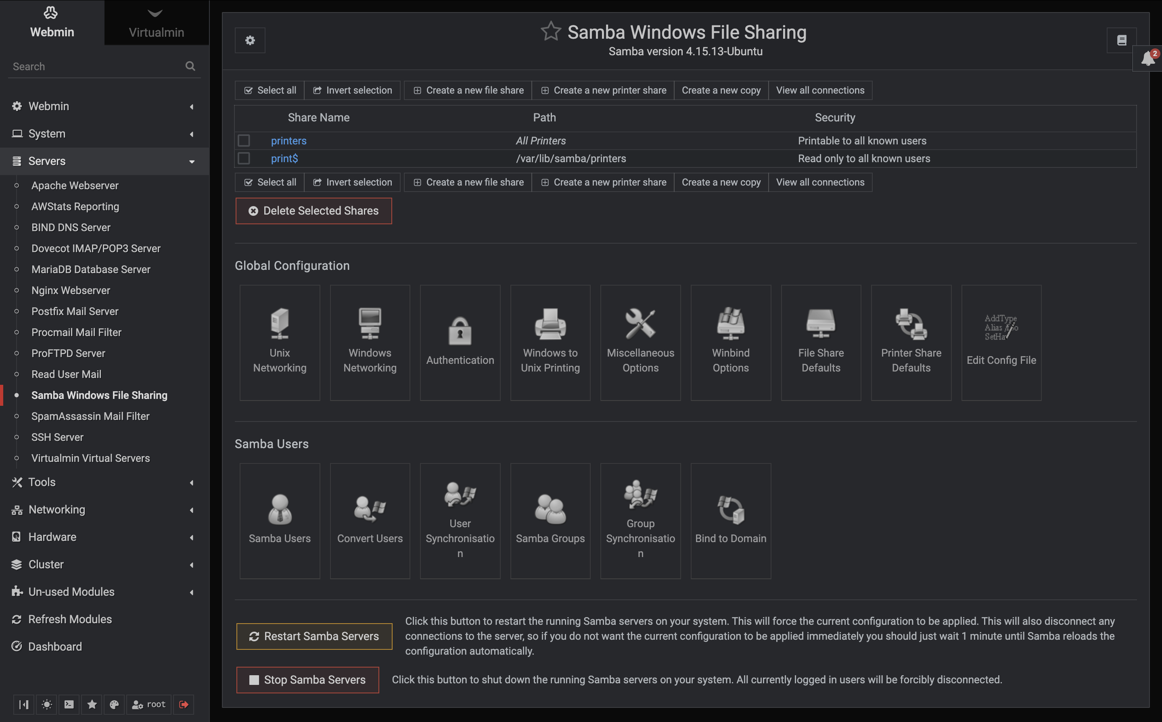Open Dashboard from sidebar
This screenshot has height=722, width=1162.
click(x=104, y=647)
